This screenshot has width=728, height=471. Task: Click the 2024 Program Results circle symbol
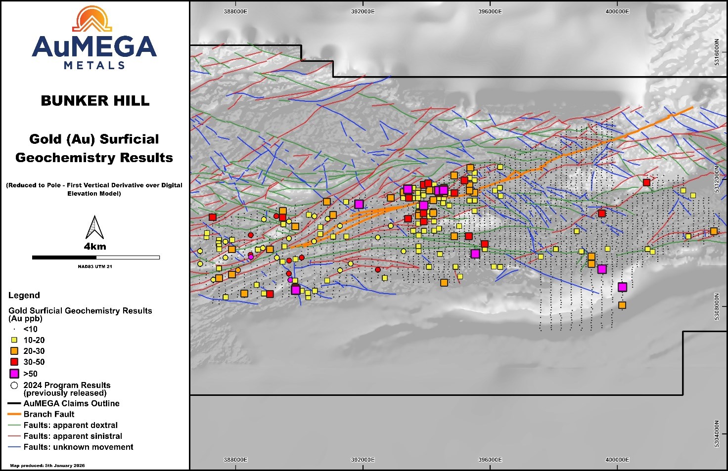click(14, 385)
